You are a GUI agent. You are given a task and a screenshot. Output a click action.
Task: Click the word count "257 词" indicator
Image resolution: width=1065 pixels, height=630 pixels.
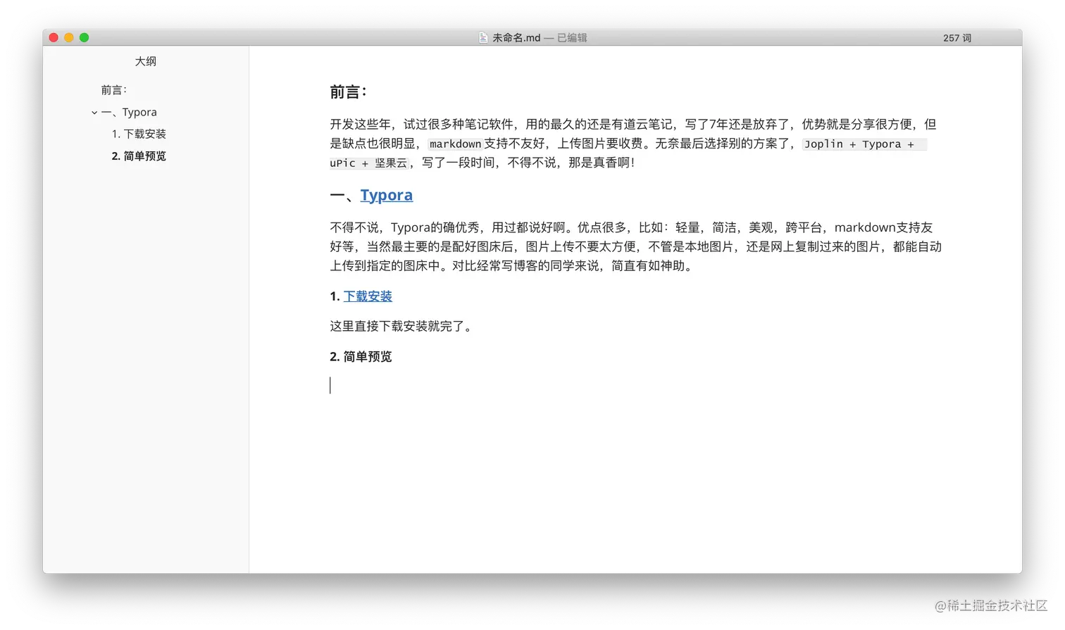(957, 38)
